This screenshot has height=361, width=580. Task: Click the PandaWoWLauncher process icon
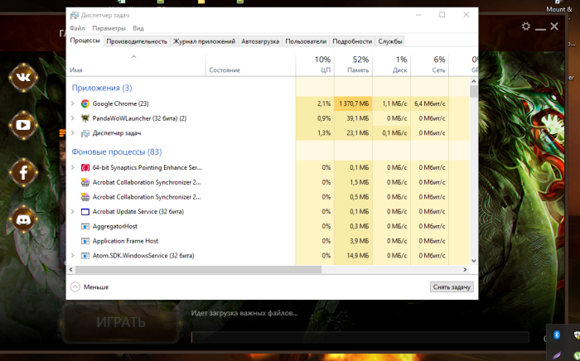pyautogui.click(x=85, y=118)
